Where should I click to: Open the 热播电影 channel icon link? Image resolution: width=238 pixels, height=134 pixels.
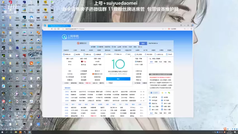point(97,54)
